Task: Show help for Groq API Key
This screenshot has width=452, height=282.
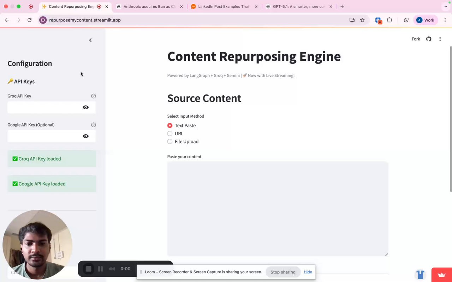Action: tap(94, 96)
